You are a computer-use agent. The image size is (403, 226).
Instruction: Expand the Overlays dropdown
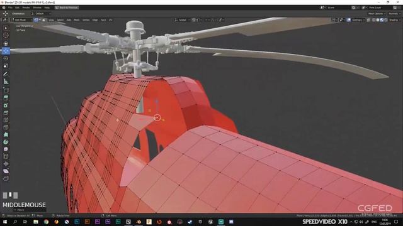point(358,20)
